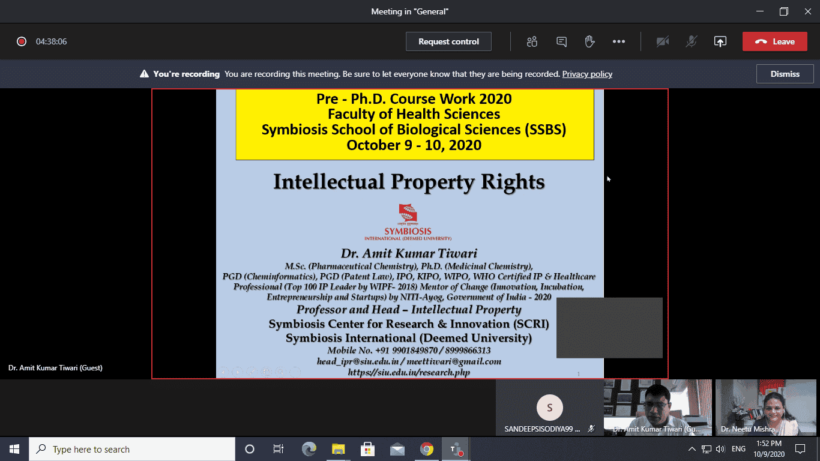
Task: Open network settings tray icon
Action: pos(707,449)
